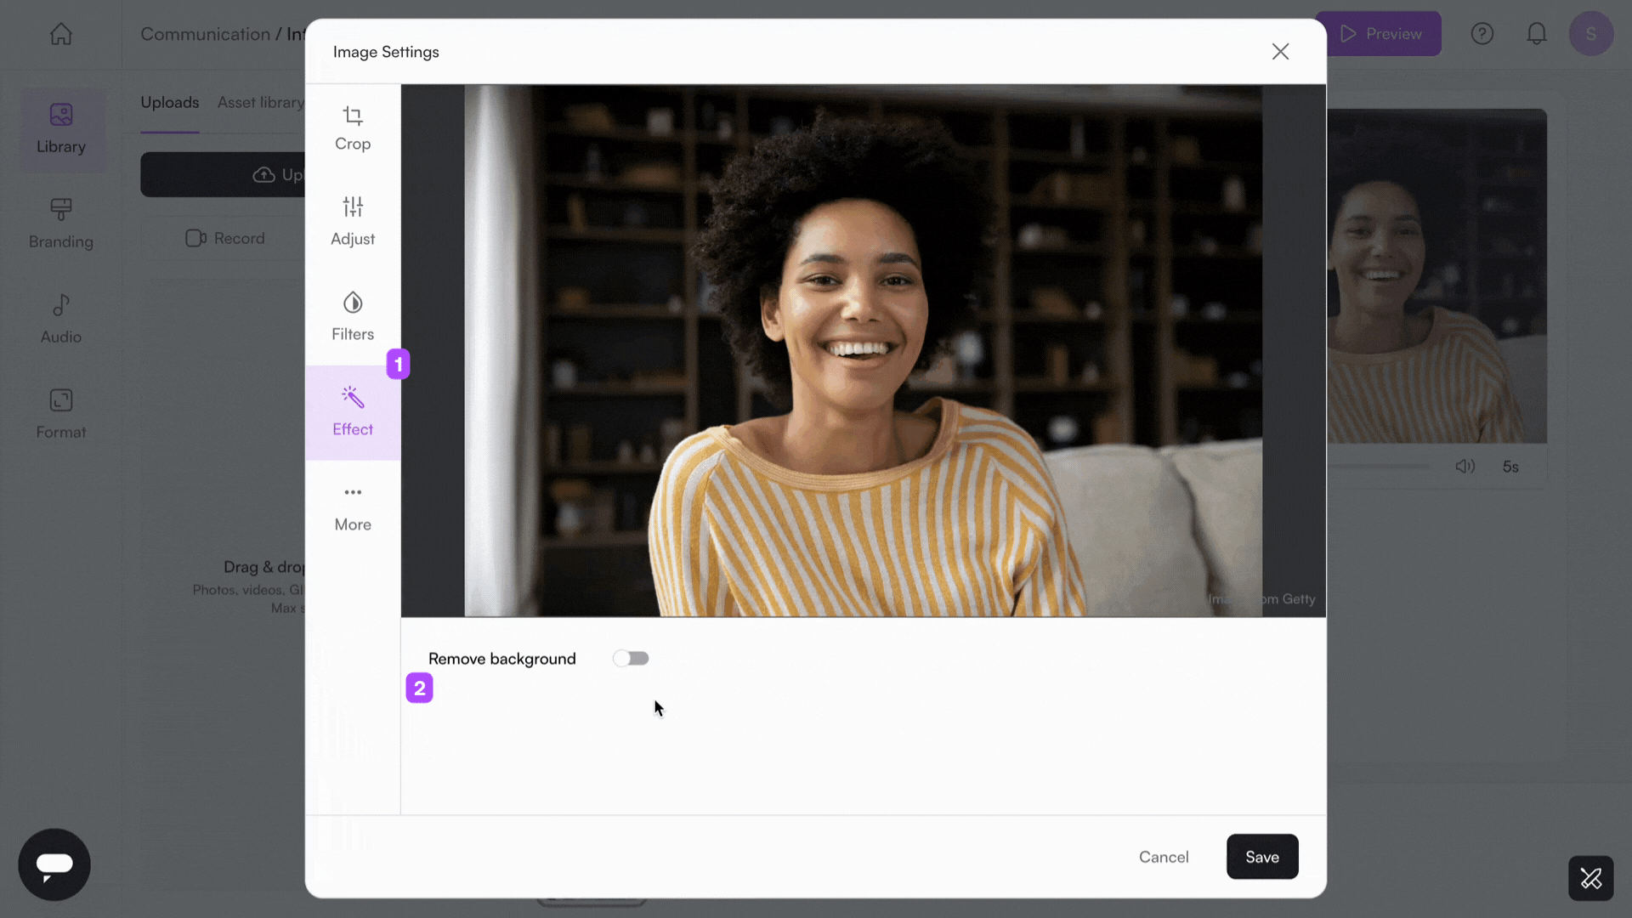Viewport: 1632px width, 918px height.
Task: Click the tools icon at bottom right
Action: tap(1591, 878)
